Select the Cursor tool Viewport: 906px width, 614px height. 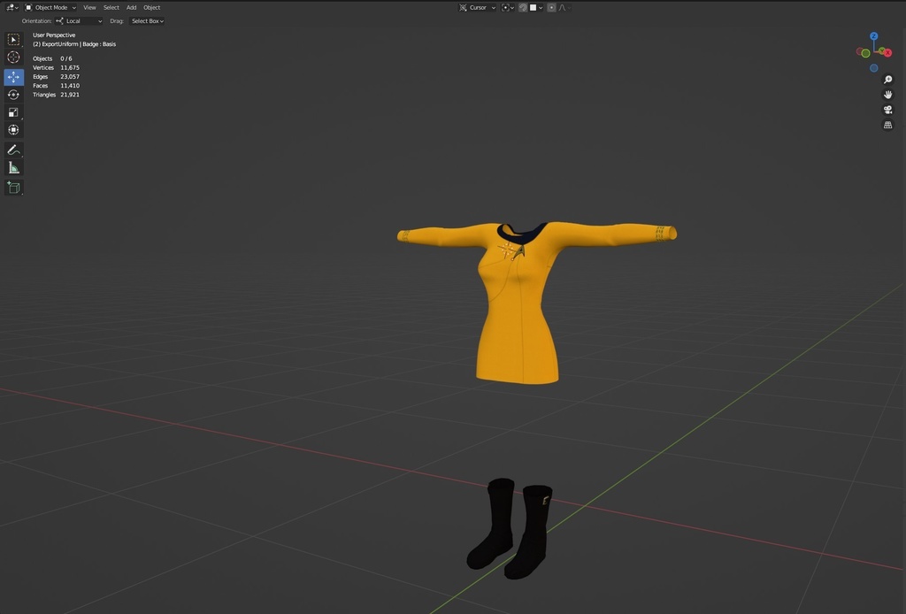coord(14,58)
